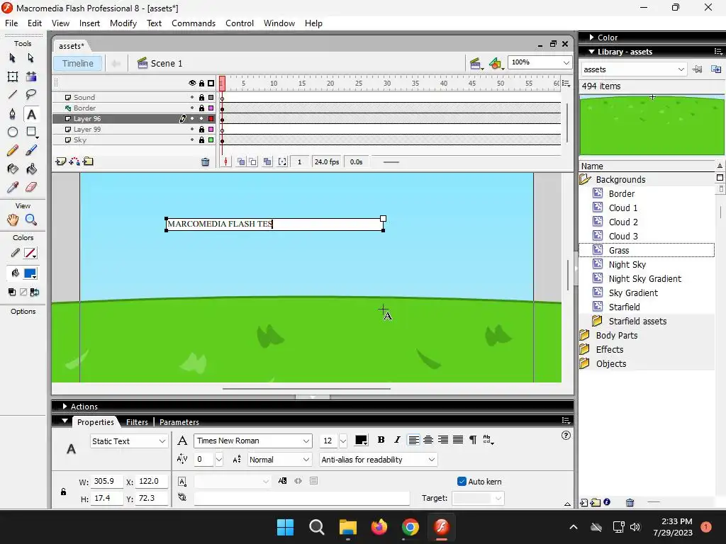Click the Edit Scene icon
Viewport: 726px width, 544px height.
click(475, 63)
